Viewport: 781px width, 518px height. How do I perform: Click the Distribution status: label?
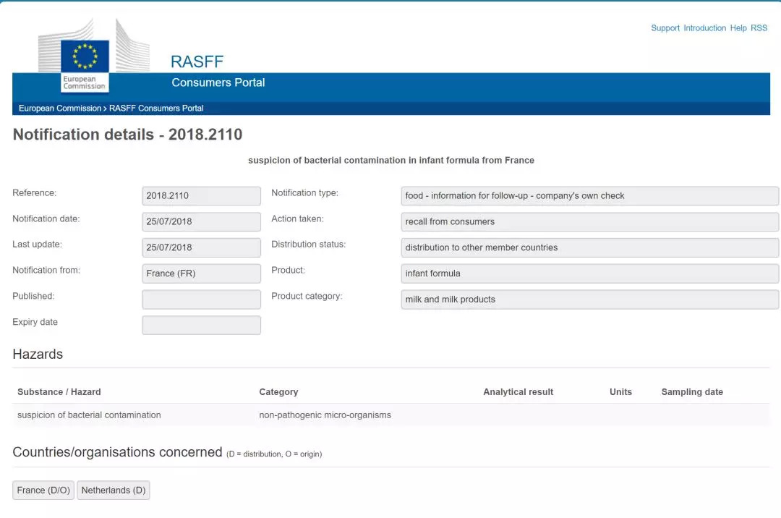(x=308, y=245)
